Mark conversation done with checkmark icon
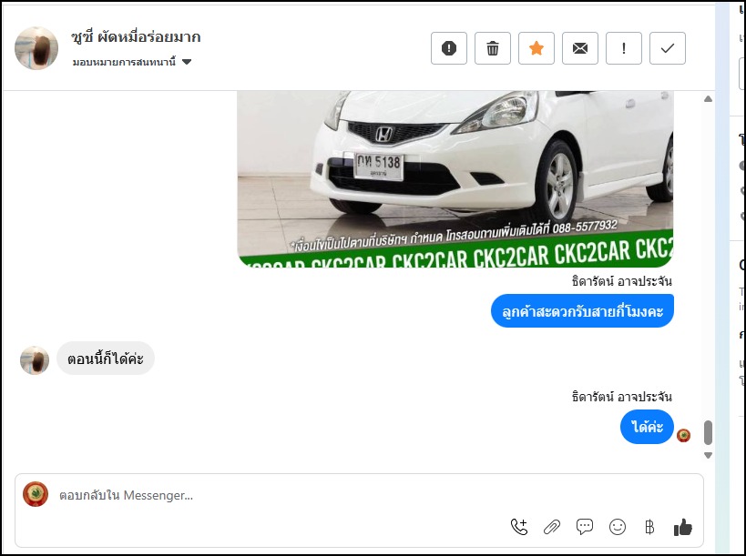746x556 pixels. 668,48
